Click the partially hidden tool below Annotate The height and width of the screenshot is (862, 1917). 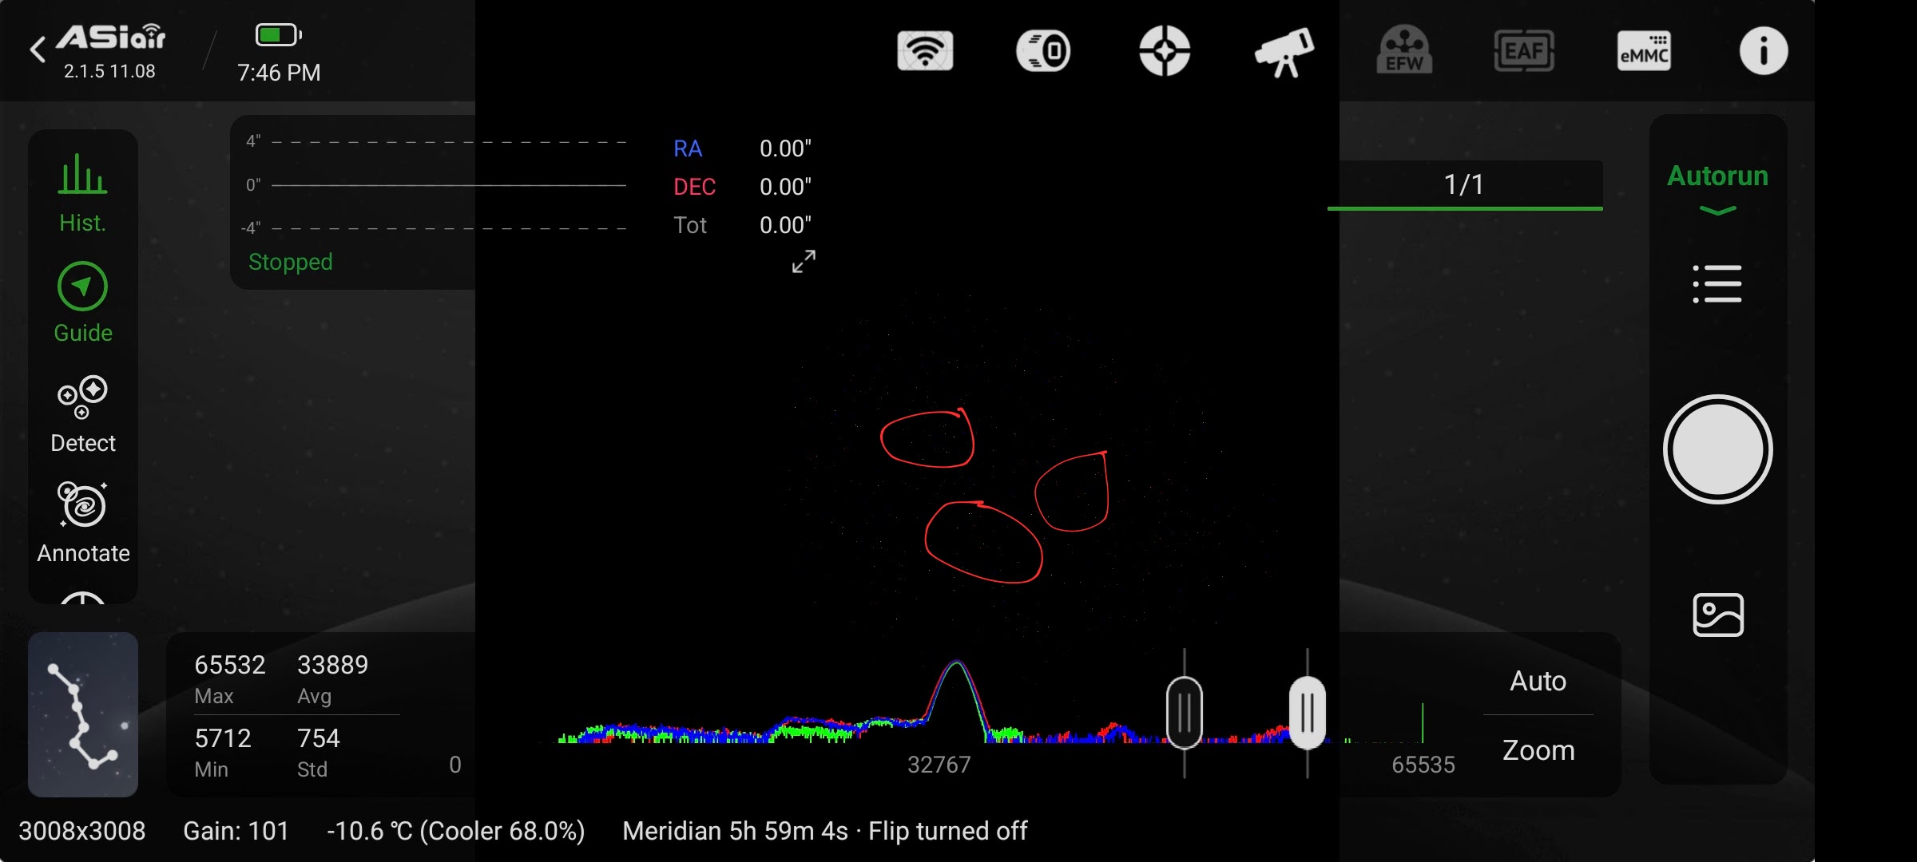point(83,598)
